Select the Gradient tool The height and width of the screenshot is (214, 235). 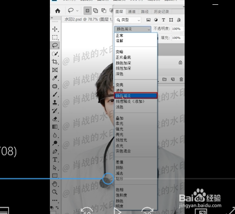(x=55, y=127)
